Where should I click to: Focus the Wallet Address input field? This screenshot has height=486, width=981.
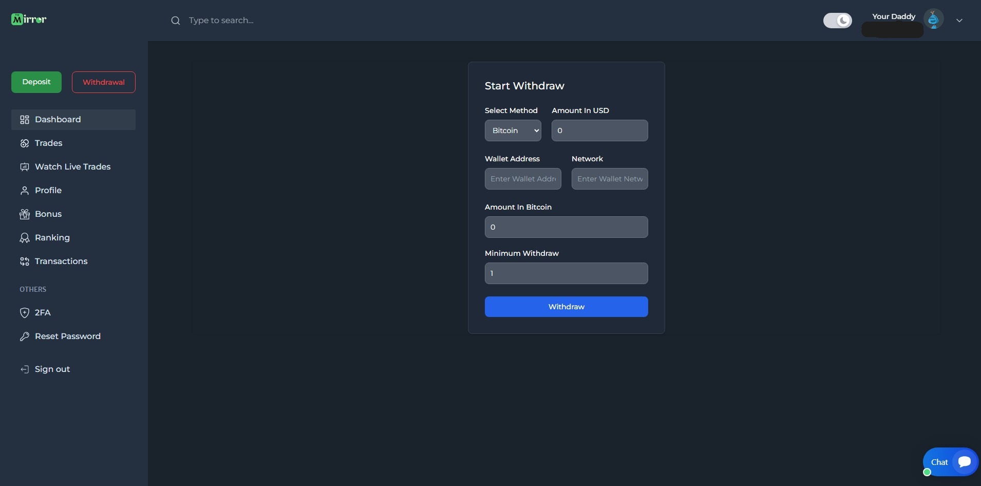point(523,179)
